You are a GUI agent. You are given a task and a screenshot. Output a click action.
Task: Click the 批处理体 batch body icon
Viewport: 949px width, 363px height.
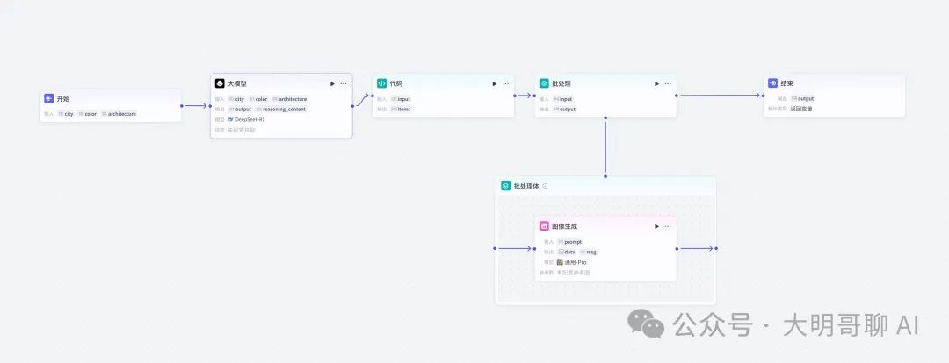tap(506, 186)
